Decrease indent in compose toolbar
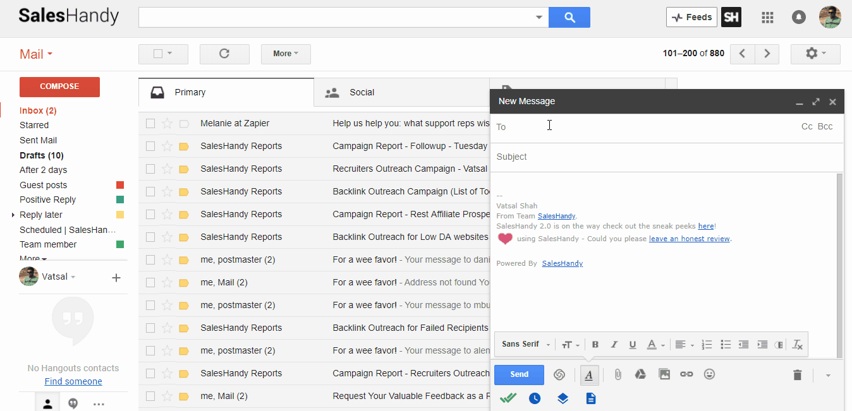 (744, 345)
